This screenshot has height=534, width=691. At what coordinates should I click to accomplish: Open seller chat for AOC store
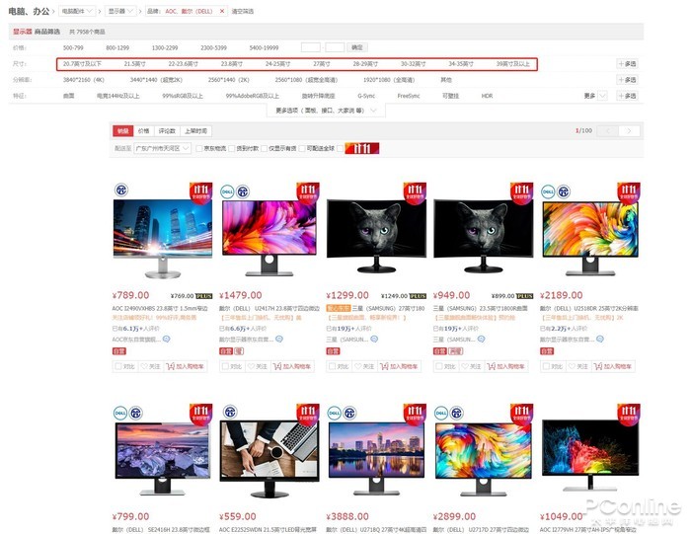click(x=166, y=340)
